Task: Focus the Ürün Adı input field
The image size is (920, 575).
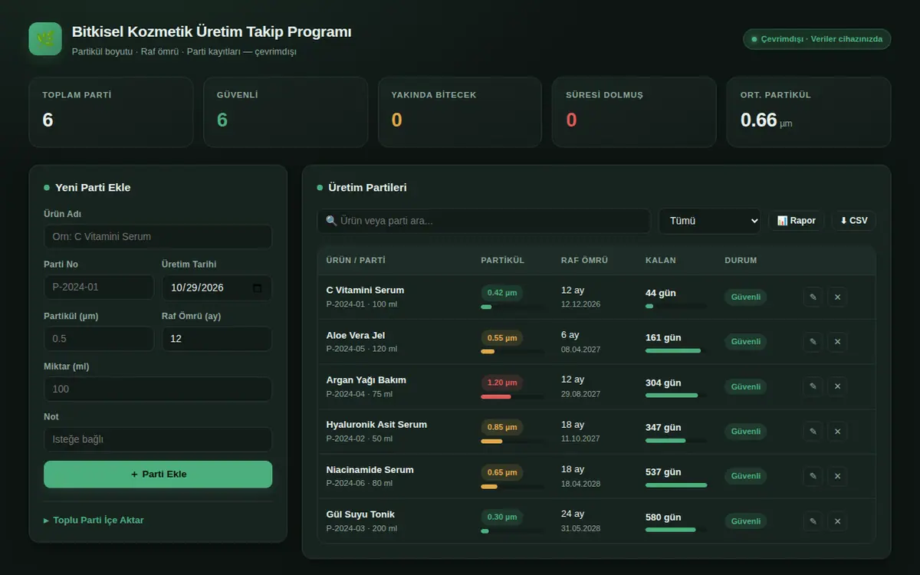Action: point(158,237)
